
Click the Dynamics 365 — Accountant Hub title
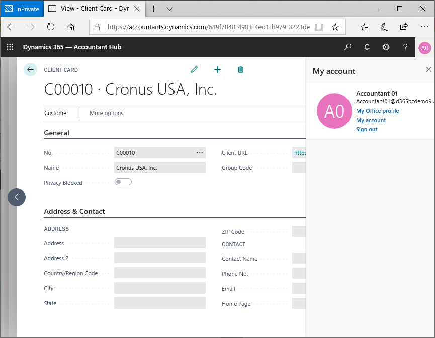coord(72,47)
